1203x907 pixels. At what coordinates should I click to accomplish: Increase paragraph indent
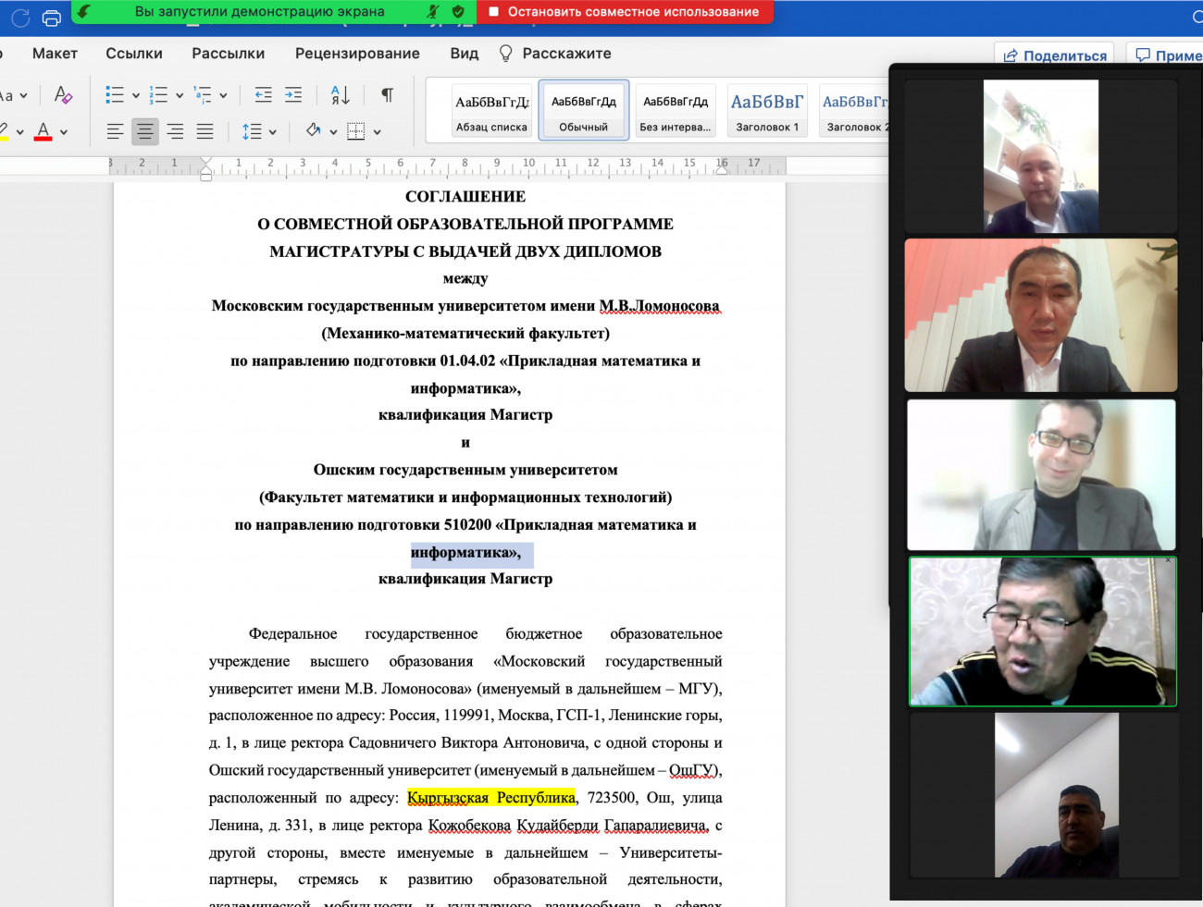pyautogui.click(x=293, y=94)
